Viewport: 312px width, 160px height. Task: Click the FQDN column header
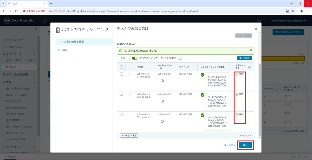[x=139, y=67]
